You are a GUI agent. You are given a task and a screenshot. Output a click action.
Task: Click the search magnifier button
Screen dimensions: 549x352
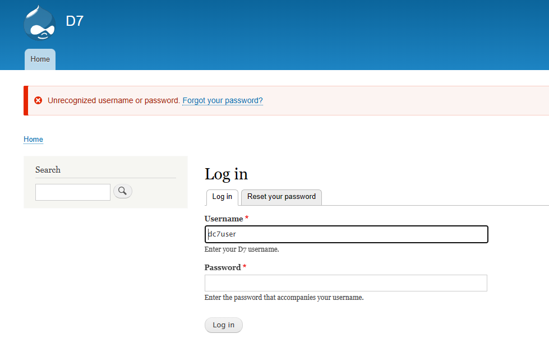[x=123, y=191]
